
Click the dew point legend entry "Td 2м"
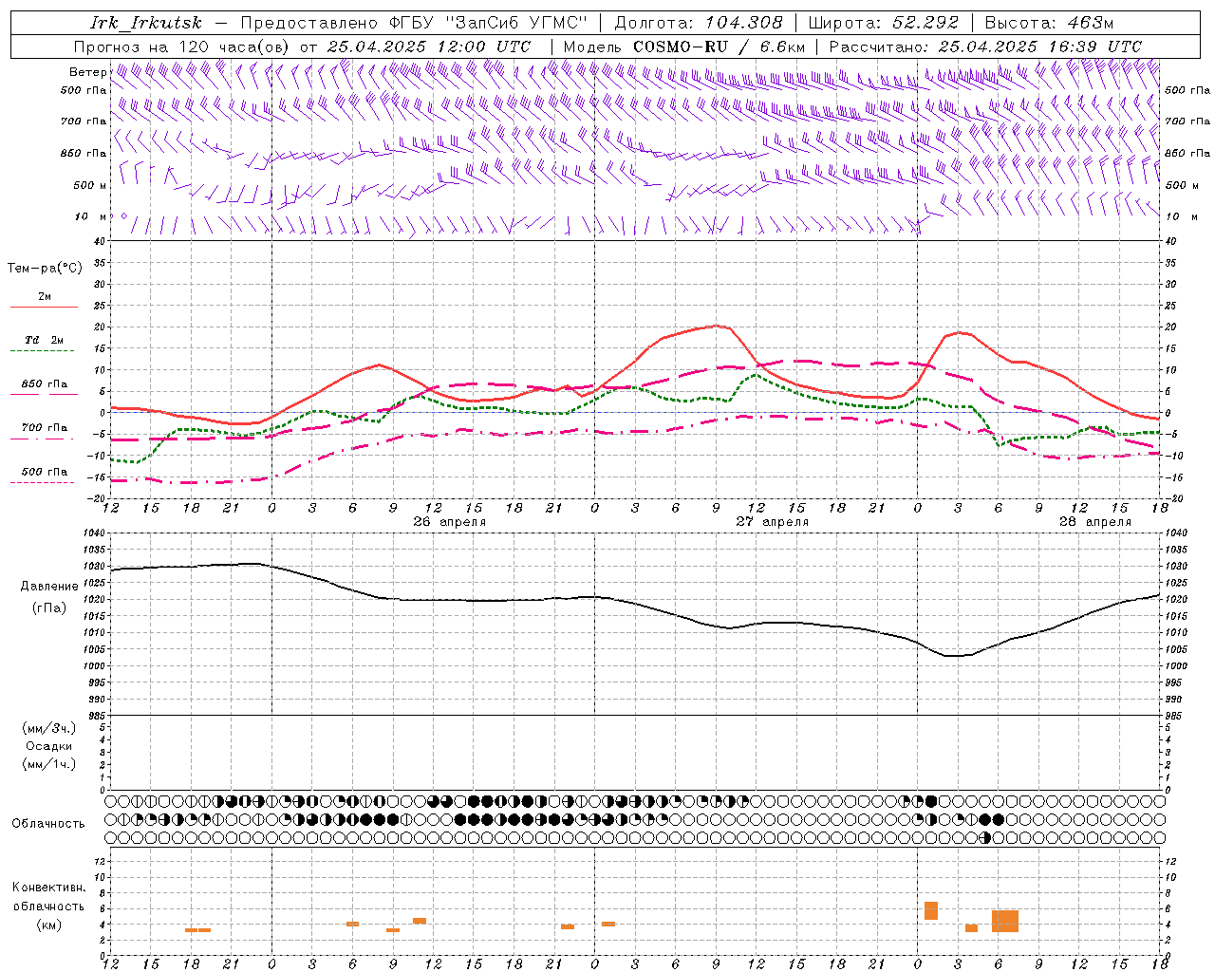[x=45, y=340]
